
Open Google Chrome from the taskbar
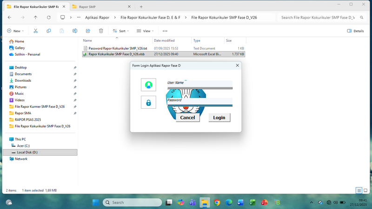click(x=217, y=202)
